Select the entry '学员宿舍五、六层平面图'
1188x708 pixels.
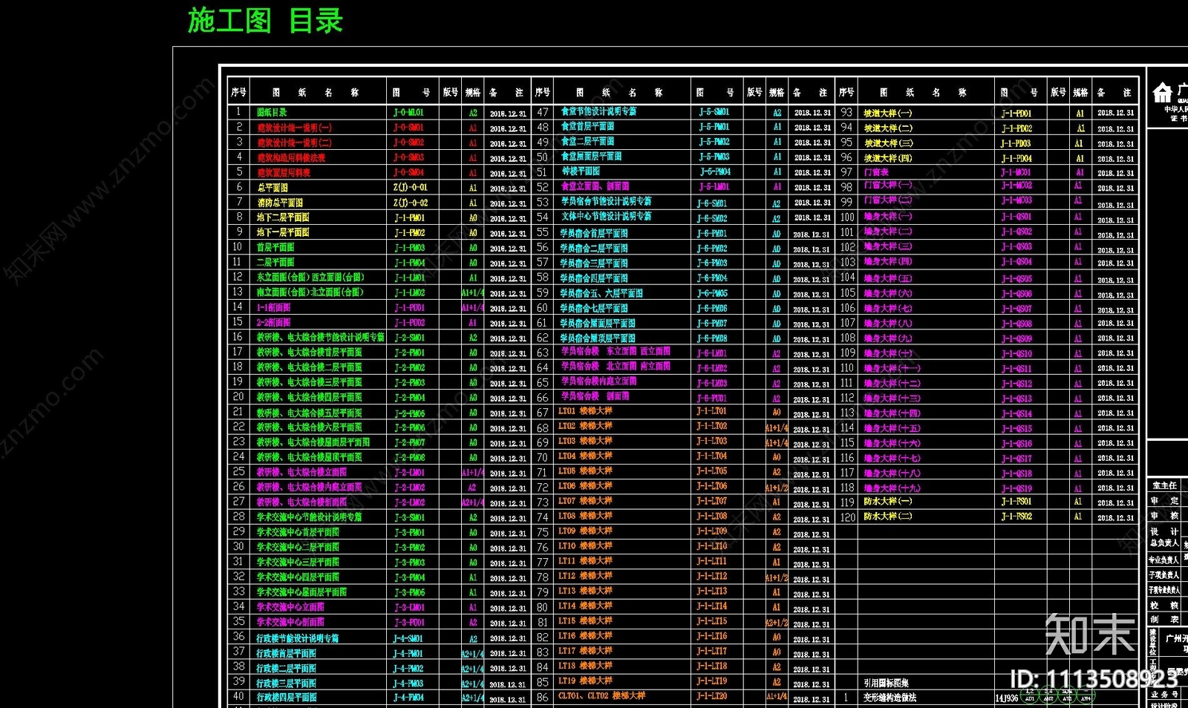click(601, 293)
